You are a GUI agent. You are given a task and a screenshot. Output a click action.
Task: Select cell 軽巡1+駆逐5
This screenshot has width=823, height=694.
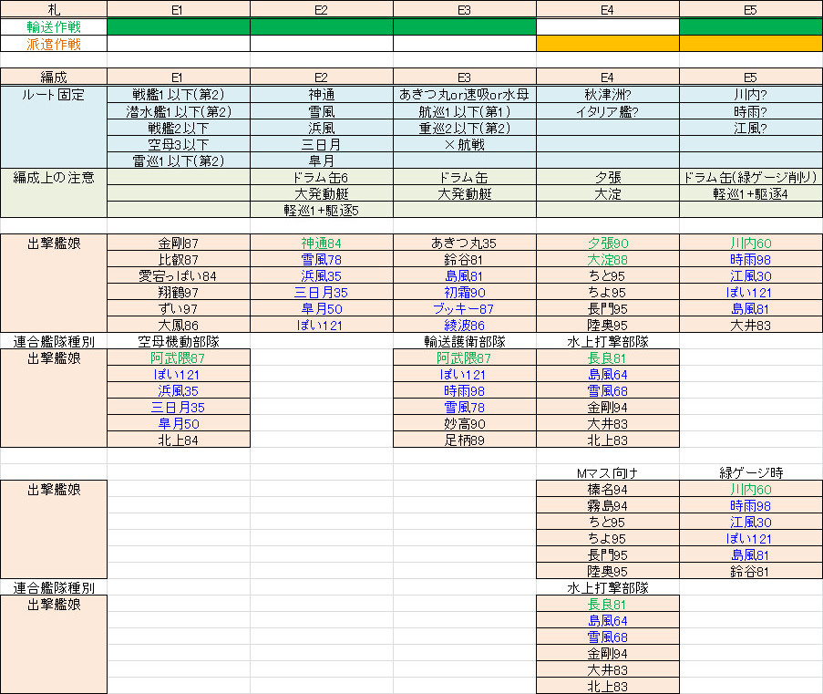pyautogui.click(x=321, y=210)
